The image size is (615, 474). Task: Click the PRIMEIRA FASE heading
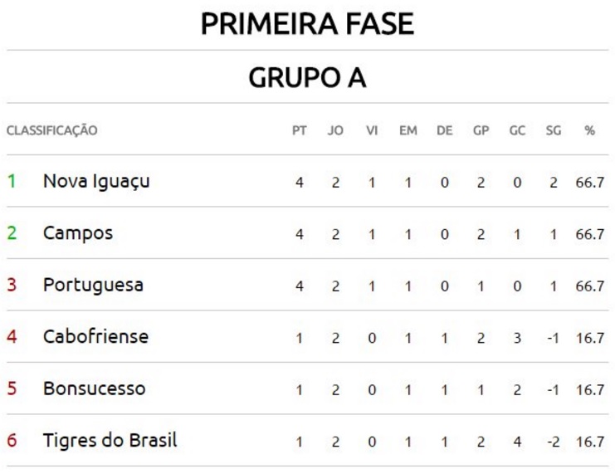point(307,24)
